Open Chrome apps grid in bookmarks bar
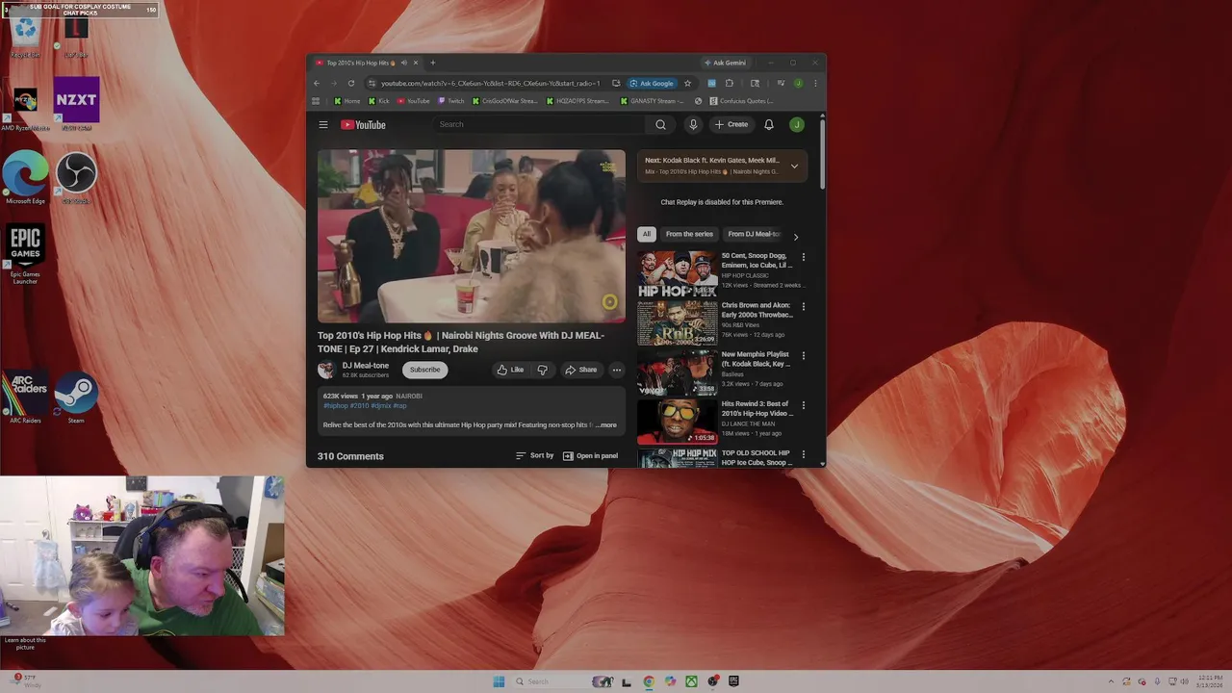 coord(316,100)
